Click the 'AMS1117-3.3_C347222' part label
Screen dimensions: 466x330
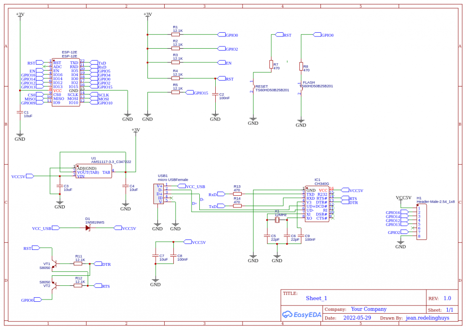point(111,162)
